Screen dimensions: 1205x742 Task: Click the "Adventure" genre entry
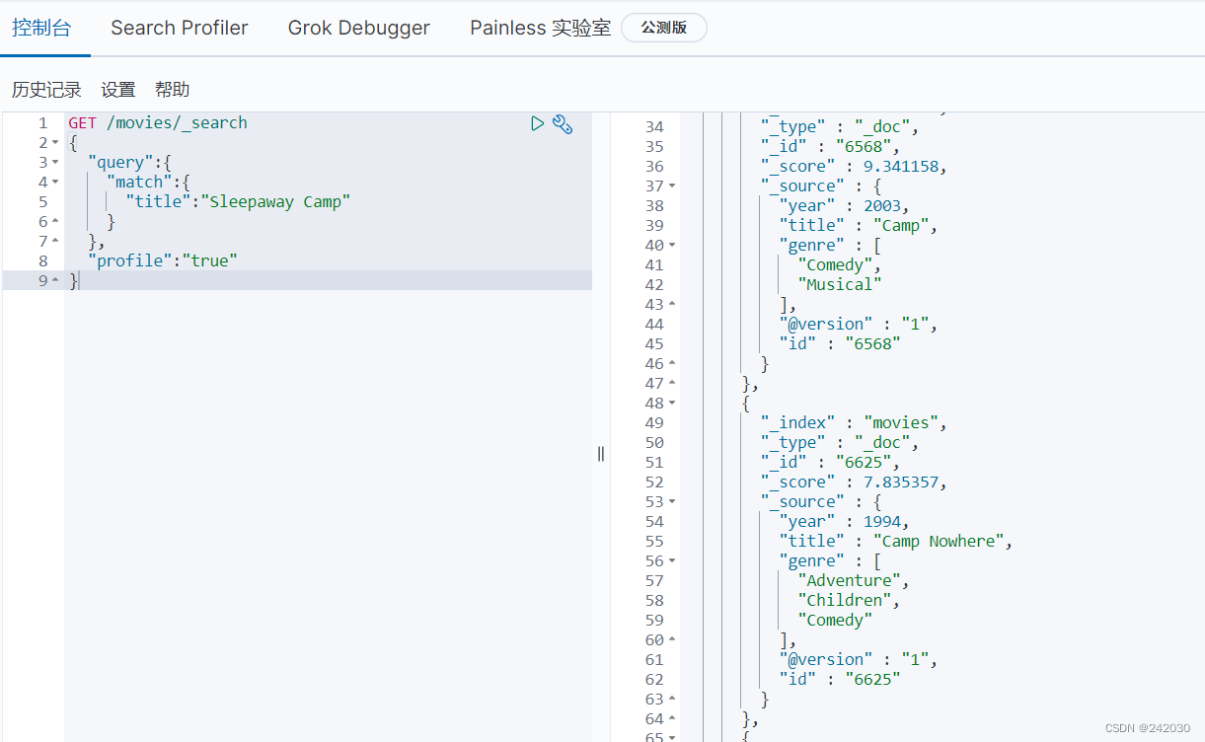pyautogui.click(x=849, y=581)
